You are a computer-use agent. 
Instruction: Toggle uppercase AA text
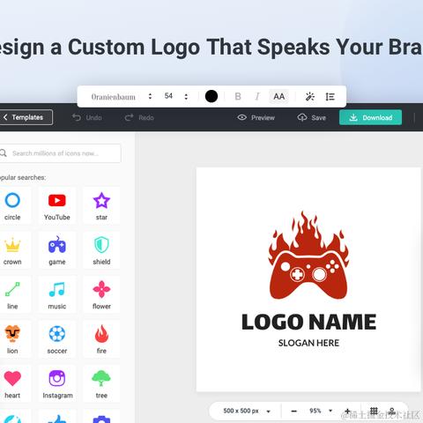pos(278,96)
